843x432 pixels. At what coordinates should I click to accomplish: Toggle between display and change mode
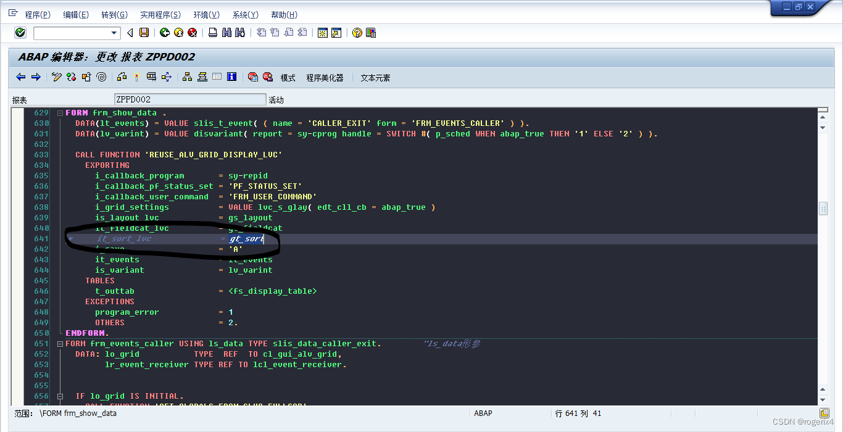click(56, 77)
